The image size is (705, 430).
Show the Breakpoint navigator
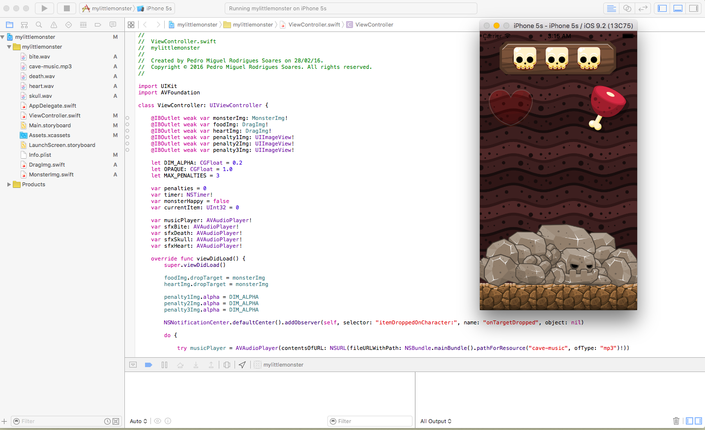(98, 25)
